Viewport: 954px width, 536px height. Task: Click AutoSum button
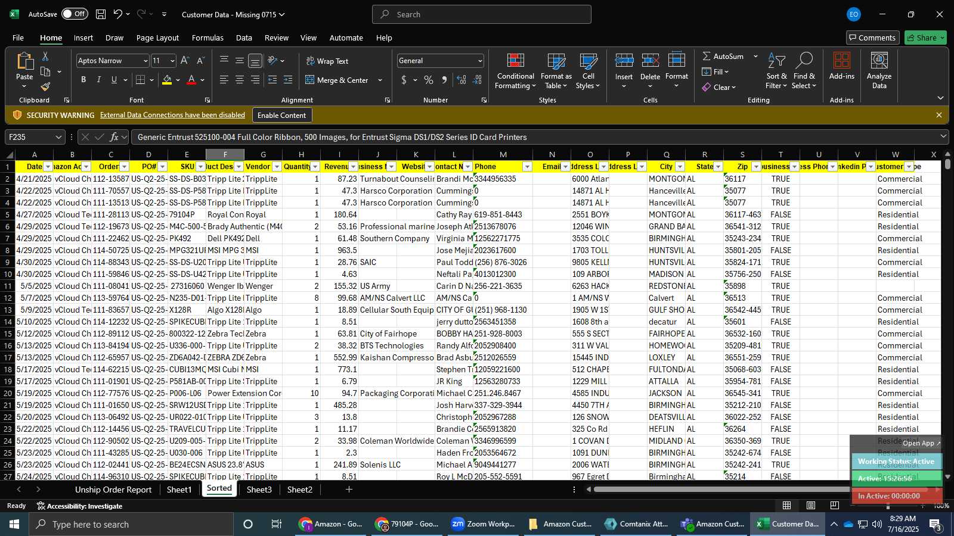tap(723, 56)
